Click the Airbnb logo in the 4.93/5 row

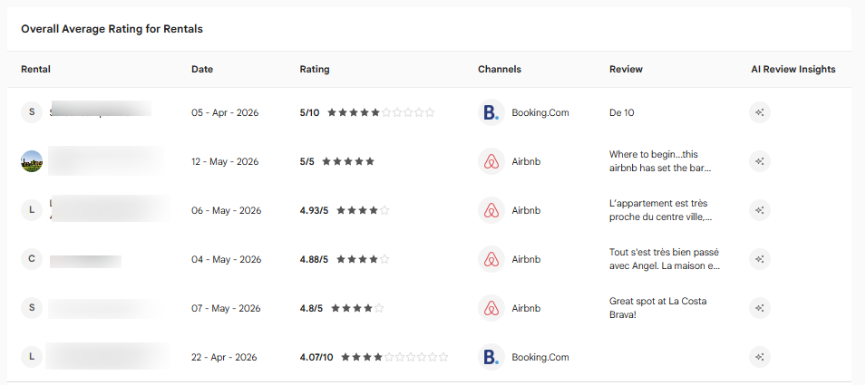(x=491, y=210)
